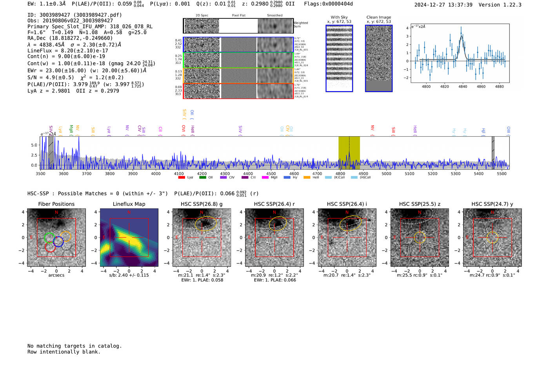This screenshot has width=549, height=373.
Task: Click the orange fiber circle
Action: click(x=65, y=236)
